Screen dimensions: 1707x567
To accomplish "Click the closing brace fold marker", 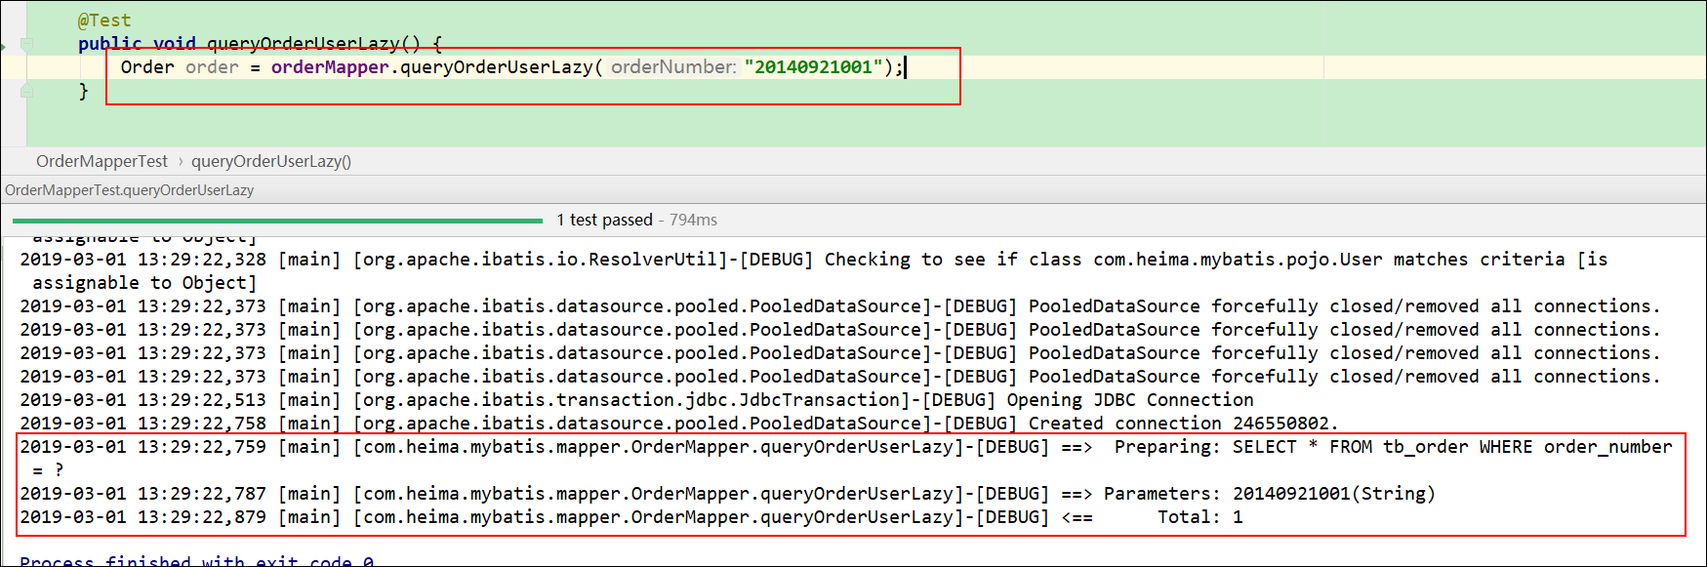I will (x=27, y=91).
